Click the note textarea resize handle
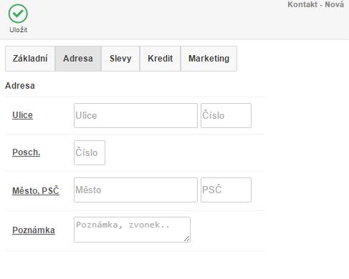 pyautogui.click(x=187, y=239)
